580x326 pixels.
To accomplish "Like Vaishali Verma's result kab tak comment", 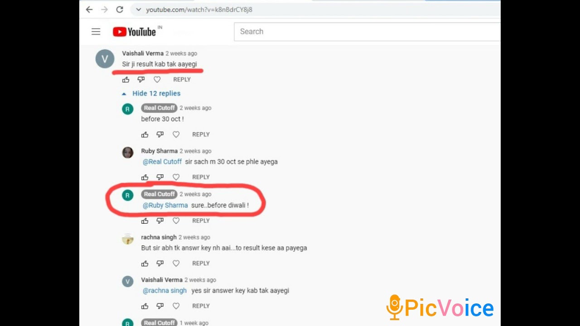I will 126,80.
